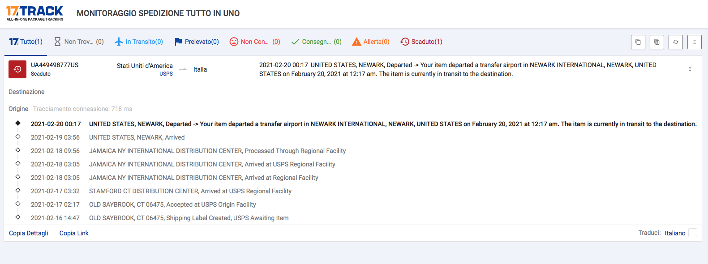Collapse the UA449498777US tracking details
Viewport: 708px width, 264px height.
[690, 69]
